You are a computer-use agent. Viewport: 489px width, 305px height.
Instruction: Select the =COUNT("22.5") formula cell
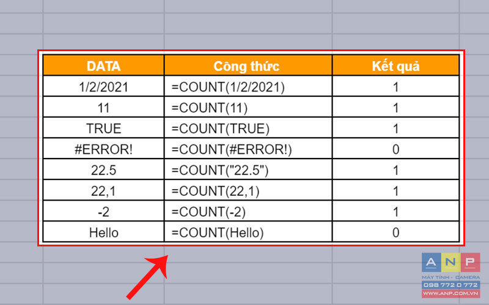point(247,170)
